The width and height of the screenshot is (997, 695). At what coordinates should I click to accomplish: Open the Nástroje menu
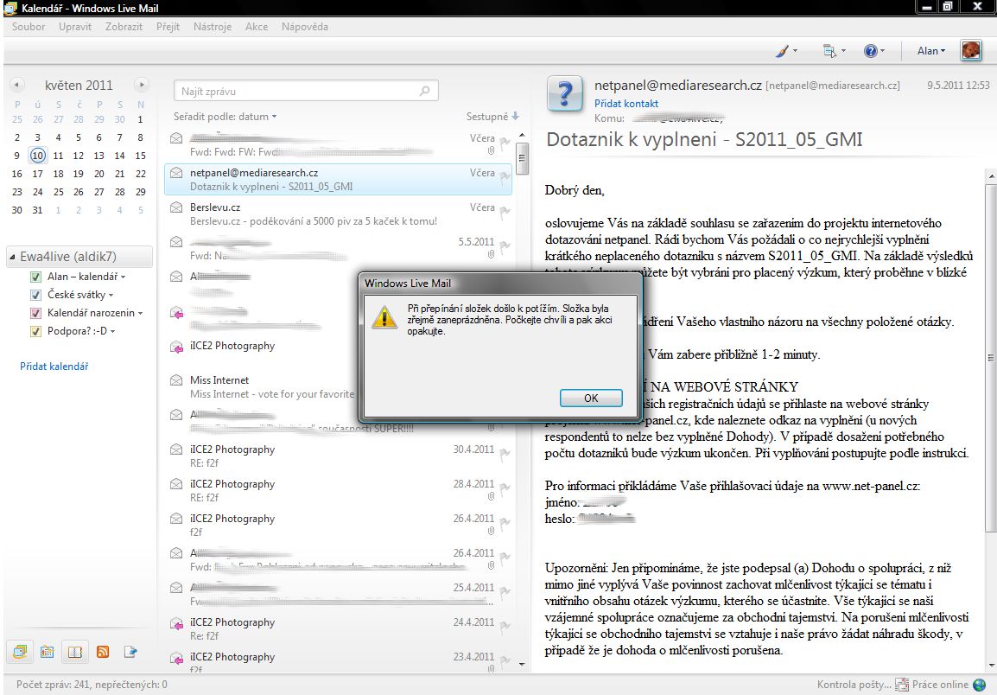(x=213, y=27)
